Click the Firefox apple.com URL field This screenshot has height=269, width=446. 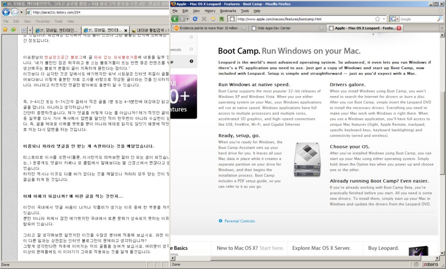point(304,19)
